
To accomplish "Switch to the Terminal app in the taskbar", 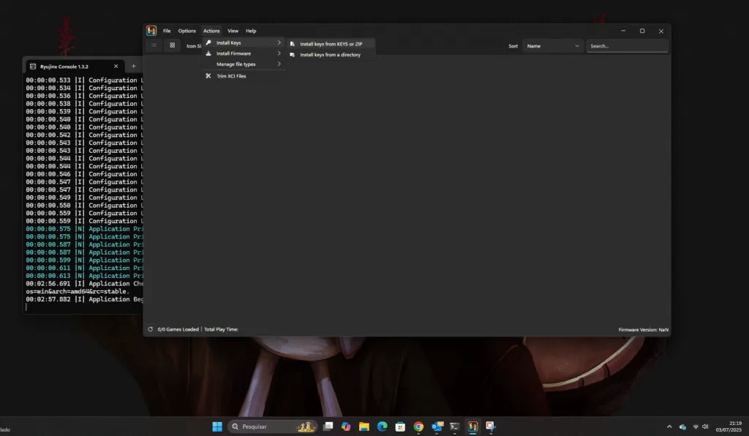I will tap(455, 426).
